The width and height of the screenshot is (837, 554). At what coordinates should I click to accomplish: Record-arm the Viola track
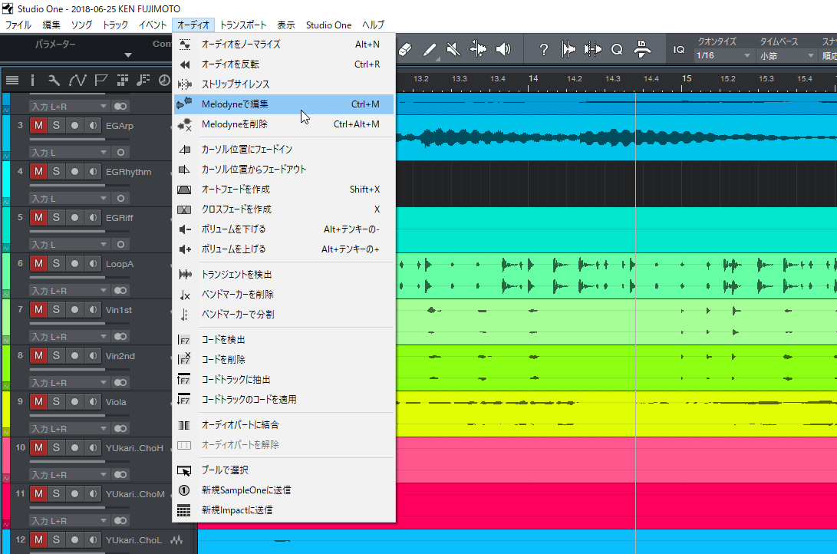click(x=74, y=401)
